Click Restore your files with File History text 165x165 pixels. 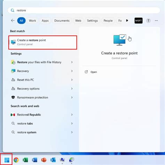[x=39, y=62]
